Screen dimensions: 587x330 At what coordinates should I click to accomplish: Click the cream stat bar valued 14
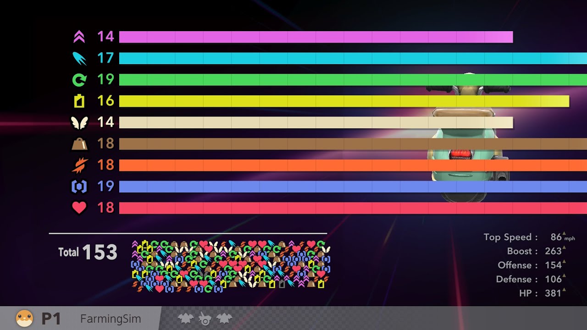(x=316, y=122)
